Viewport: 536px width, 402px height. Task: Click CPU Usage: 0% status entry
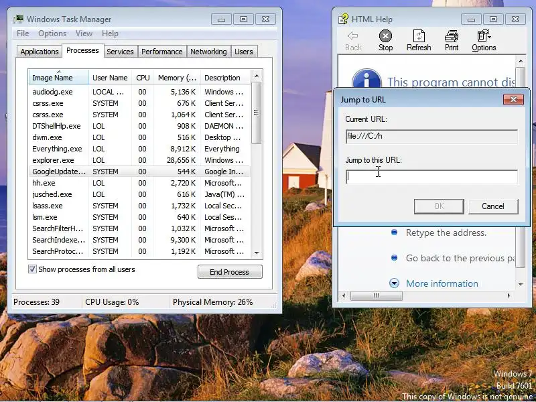112,302
